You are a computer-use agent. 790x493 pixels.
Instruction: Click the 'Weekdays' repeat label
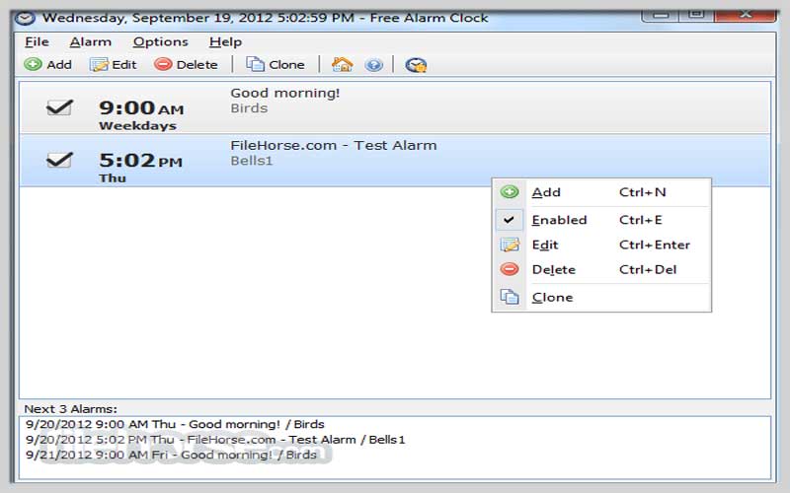click(137, 126)
